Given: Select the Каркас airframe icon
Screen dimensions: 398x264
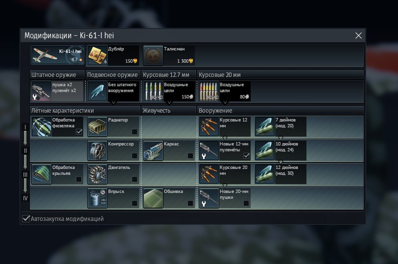Looking at the screenshot, I should coord(153,150).
